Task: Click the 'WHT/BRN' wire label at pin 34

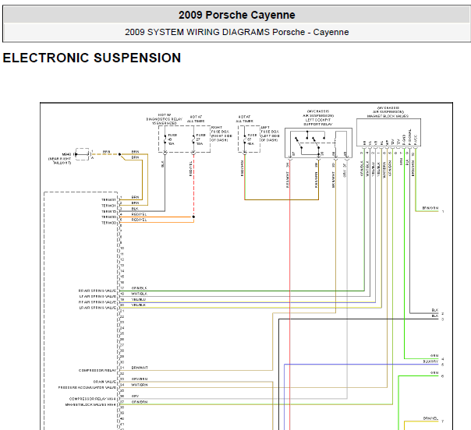Action: 140,385
